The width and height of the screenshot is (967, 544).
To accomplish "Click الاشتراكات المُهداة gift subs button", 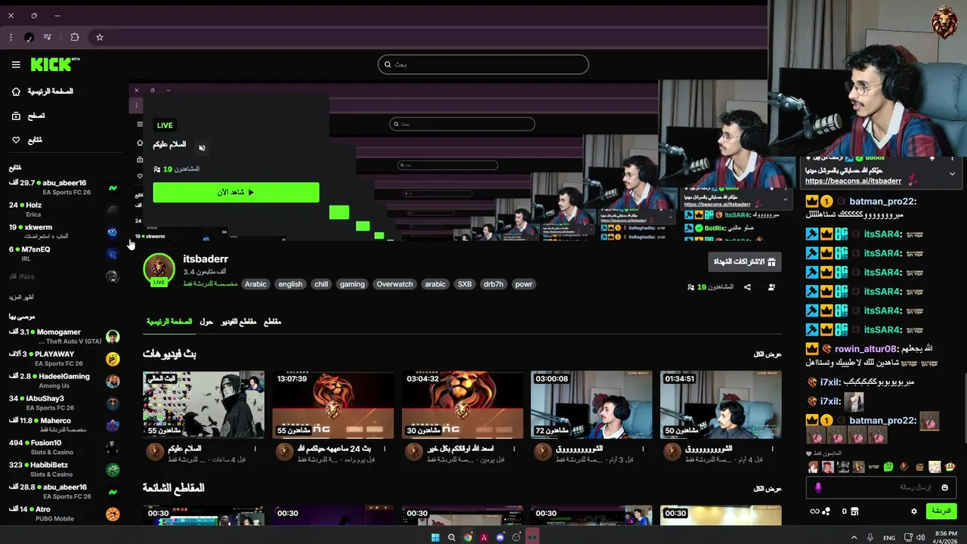I will tap(745, 261).
